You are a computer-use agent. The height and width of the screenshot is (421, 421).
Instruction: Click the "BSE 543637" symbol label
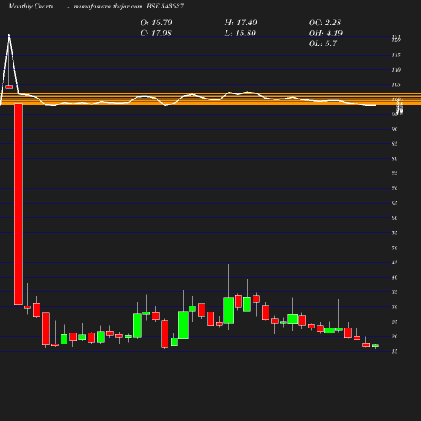pyautogui.click(x=165, y=7)
